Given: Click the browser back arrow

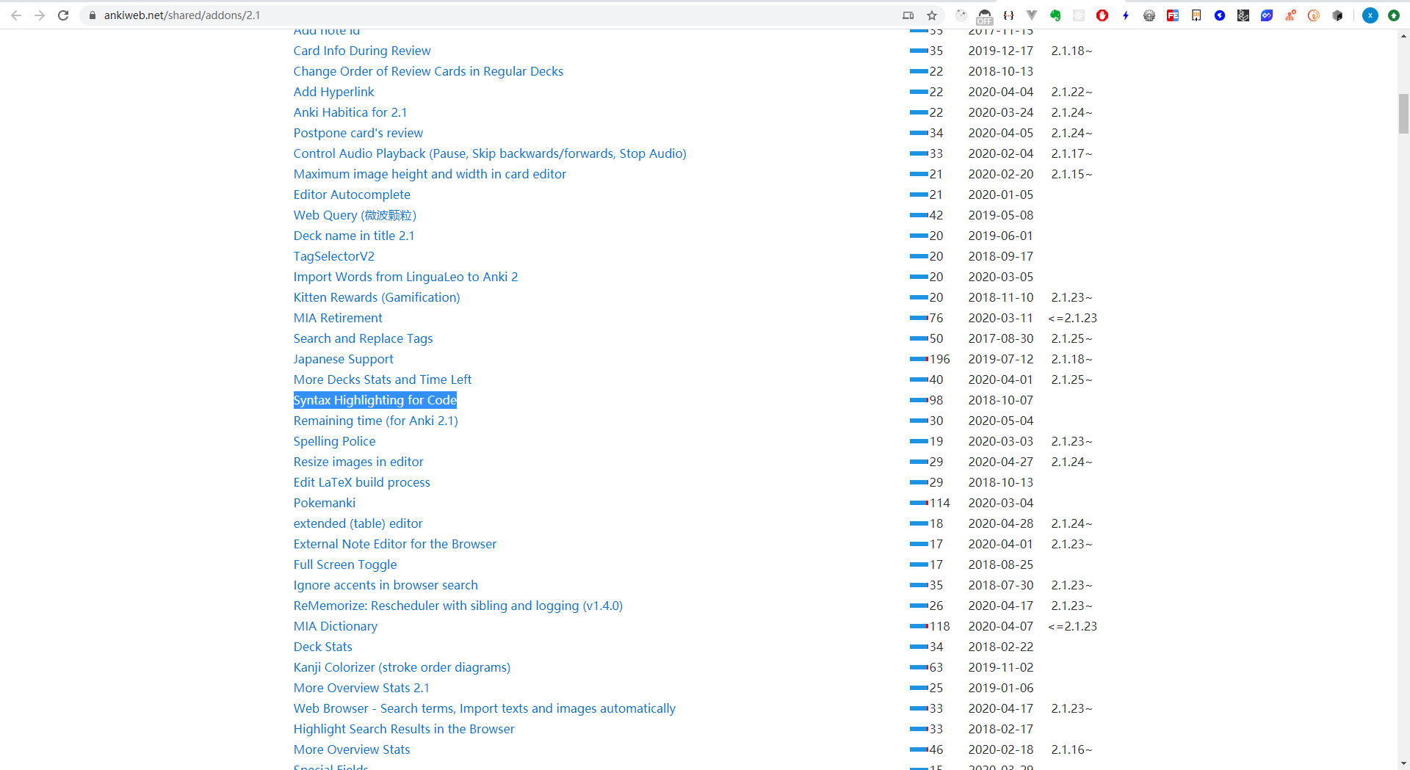Looking at the screenshot, I should point(16,15).
